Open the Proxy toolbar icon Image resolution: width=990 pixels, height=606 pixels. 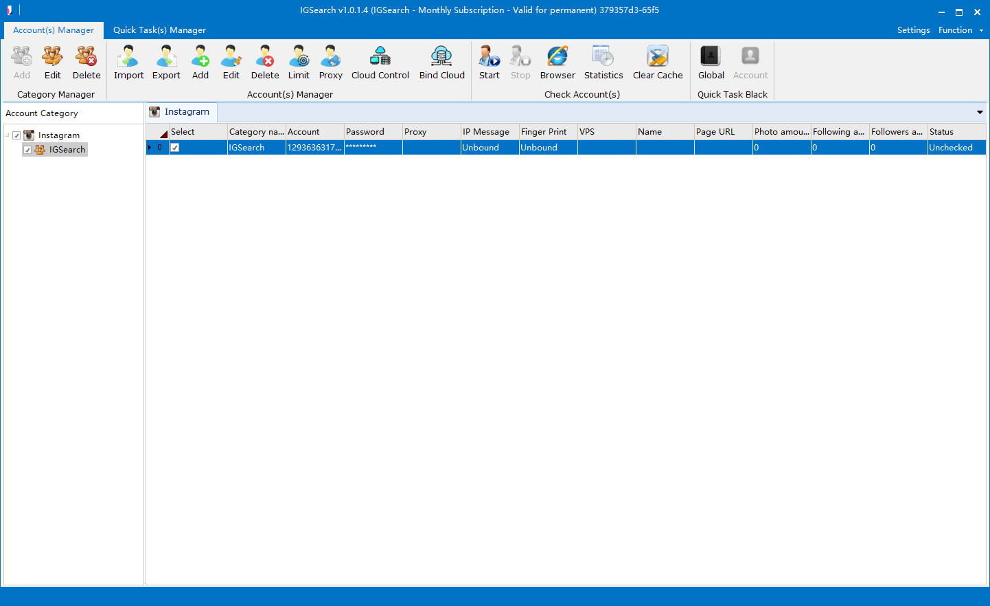(331, 56)
